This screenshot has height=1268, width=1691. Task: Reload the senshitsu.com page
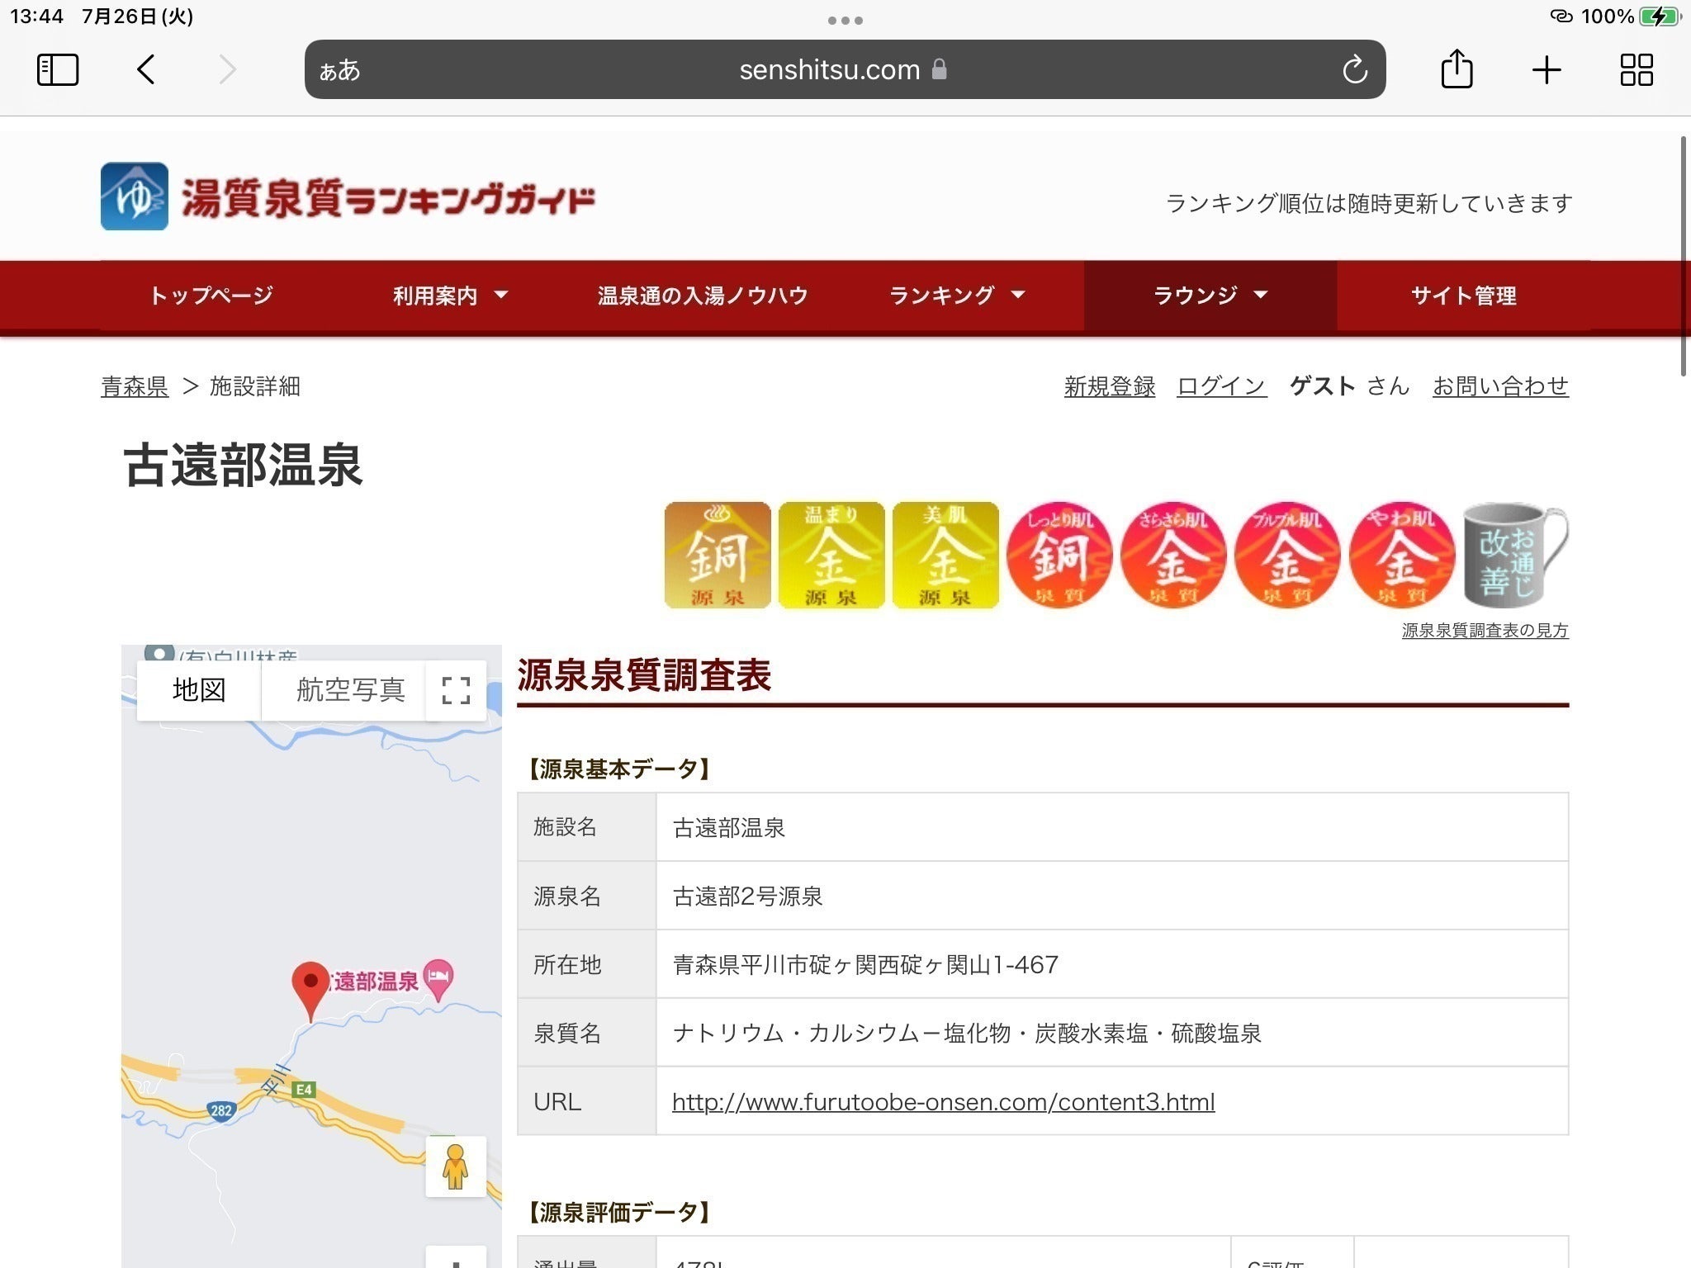point(1354,70)
